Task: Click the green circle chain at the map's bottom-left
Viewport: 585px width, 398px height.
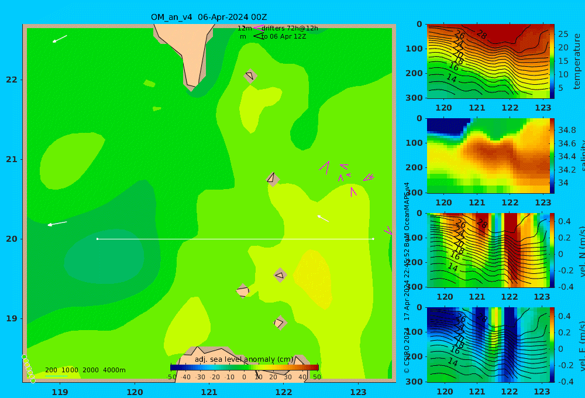Action: [28, 369]
